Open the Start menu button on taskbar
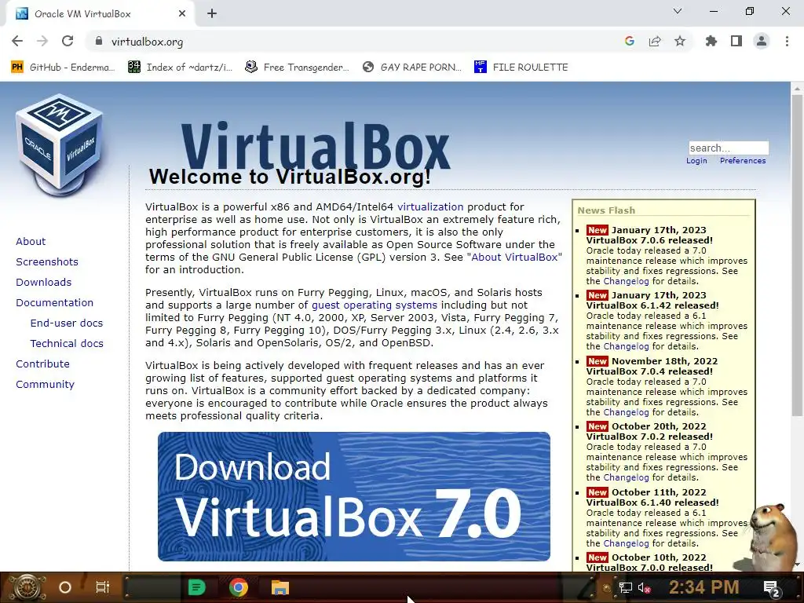The height and width of the screenshot is (603, 804). [x=27, y=587]
